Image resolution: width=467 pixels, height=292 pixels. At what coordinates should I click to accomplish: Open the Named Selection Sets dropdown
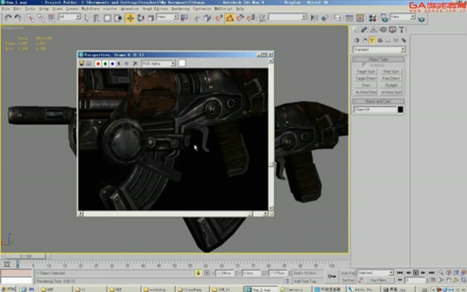288,17
